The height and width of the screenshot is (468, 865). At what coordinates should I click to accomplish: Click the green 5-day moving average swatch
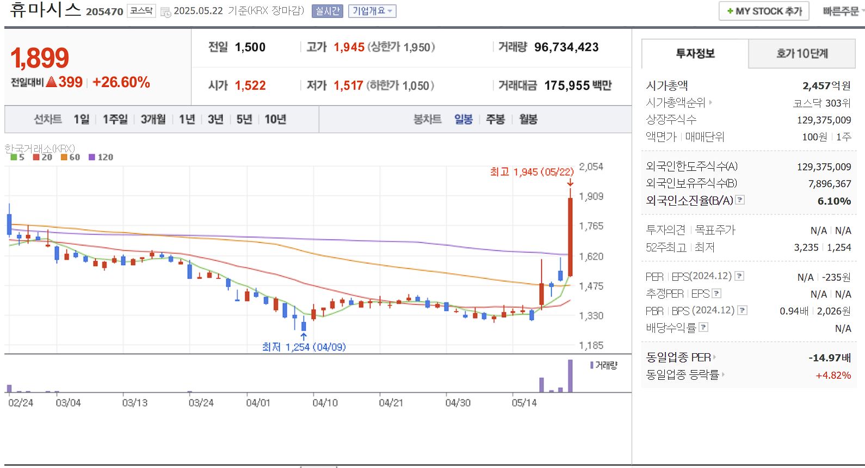(14, 157)
